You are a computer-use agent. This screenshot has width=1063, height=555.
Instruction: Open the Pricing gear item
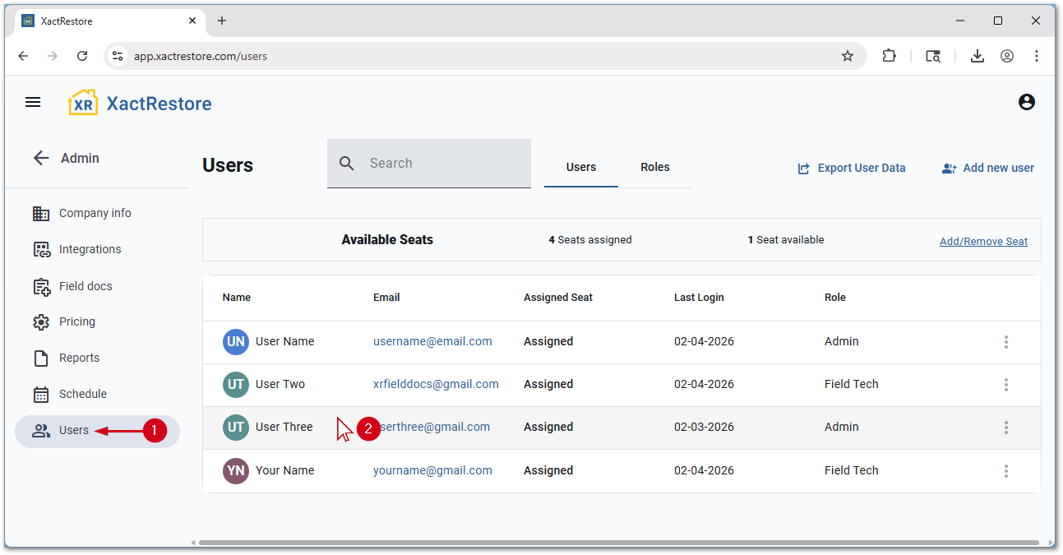point(76,321)
